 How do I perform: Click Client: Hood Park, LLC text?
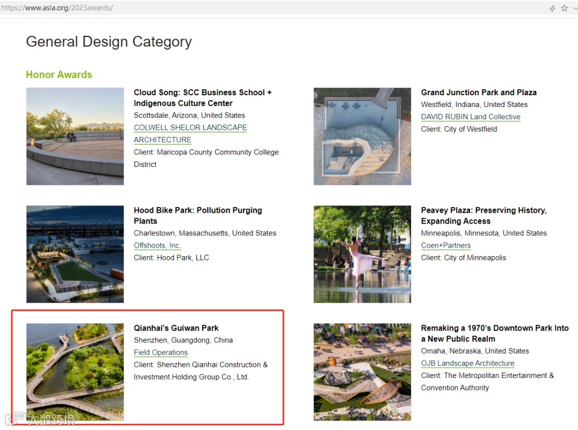pos(171,258)
